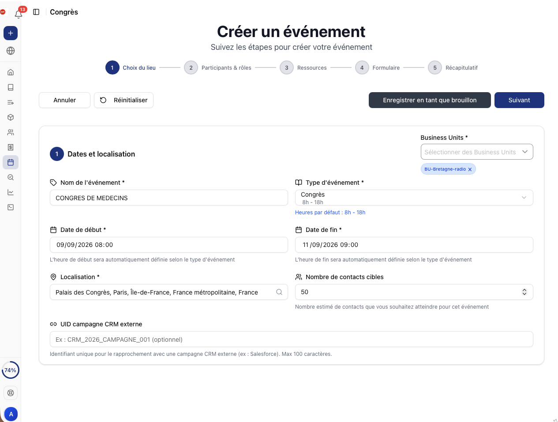The height and width of the screenshot is (422, 558).
Task: Click the people icon beside Nombre de contacts
Action: coord(299,277)
